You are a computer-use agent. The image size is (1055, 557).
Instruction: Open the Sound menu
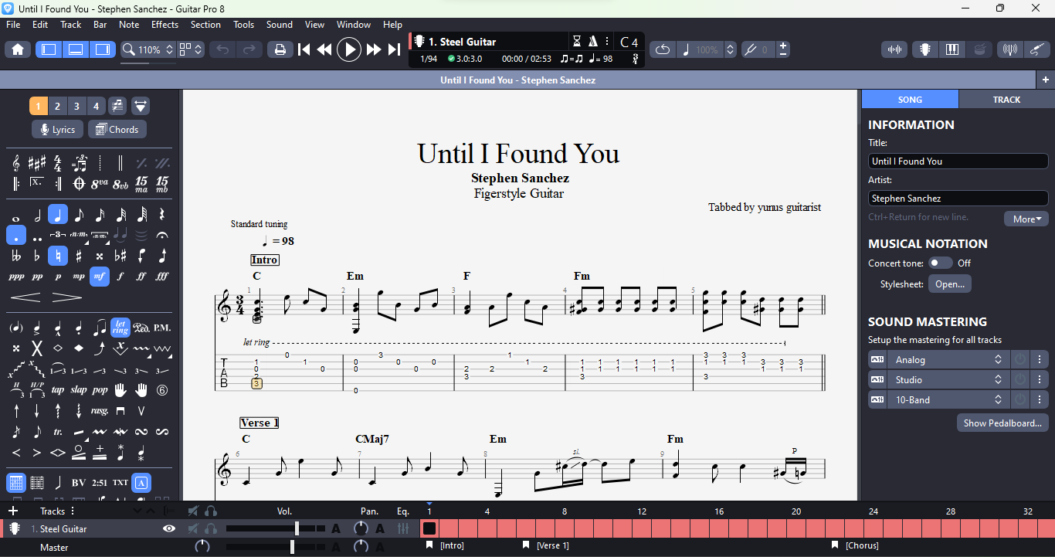click(279, 25)
